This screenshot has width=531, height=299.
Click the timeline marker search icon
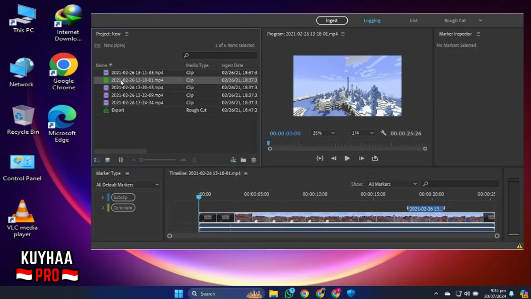click(x=426, y=184)
